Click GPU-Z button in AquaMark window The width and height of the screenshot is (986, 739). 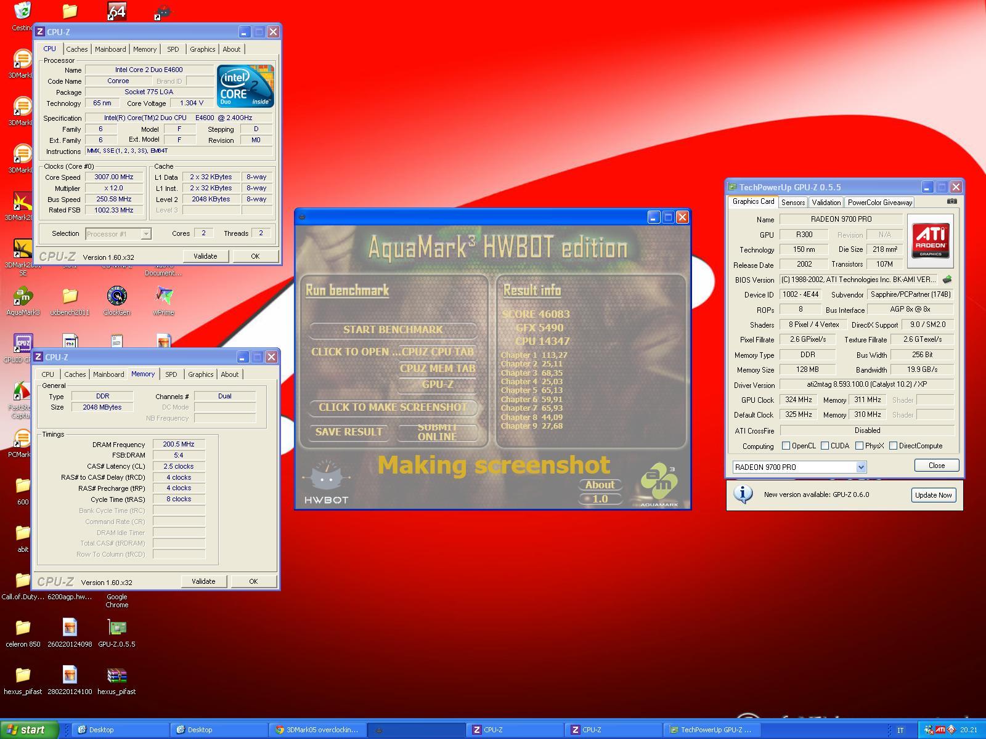point(438,384)
